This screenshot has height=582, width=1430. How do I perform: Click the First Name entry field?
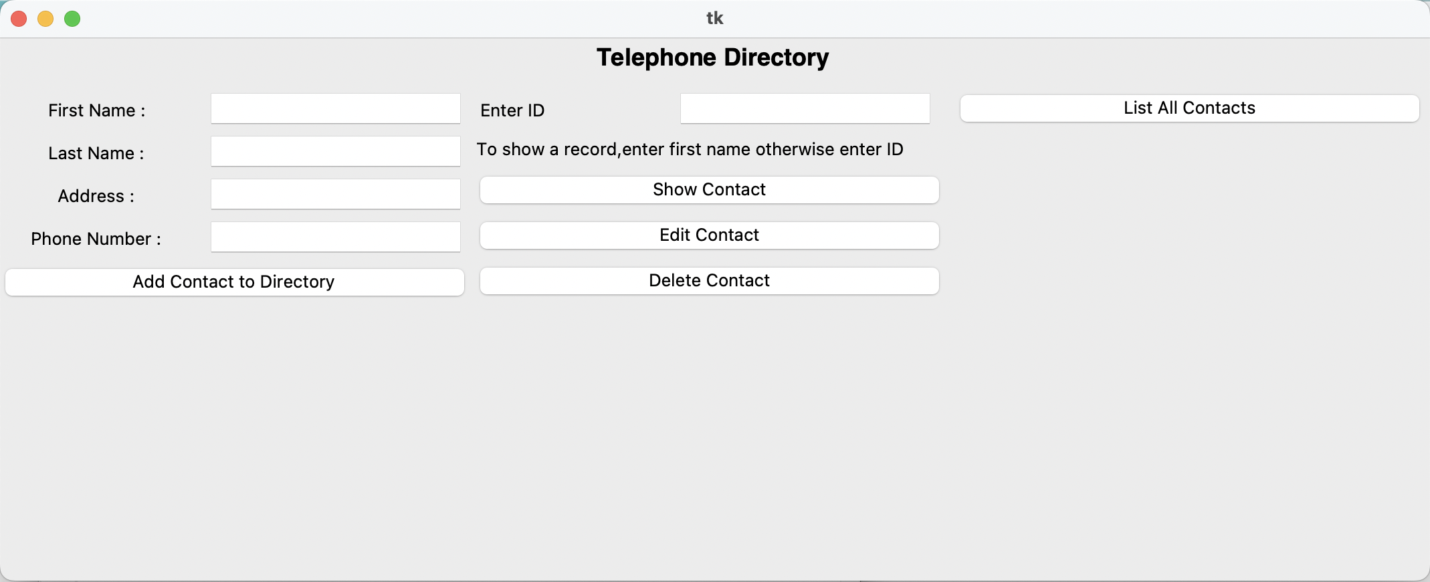click(x=335, y=108)
